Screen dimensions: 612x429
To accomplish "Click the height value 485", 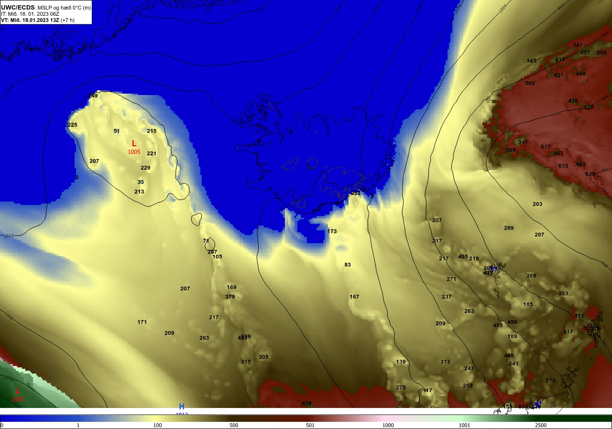I will [509, 355].
